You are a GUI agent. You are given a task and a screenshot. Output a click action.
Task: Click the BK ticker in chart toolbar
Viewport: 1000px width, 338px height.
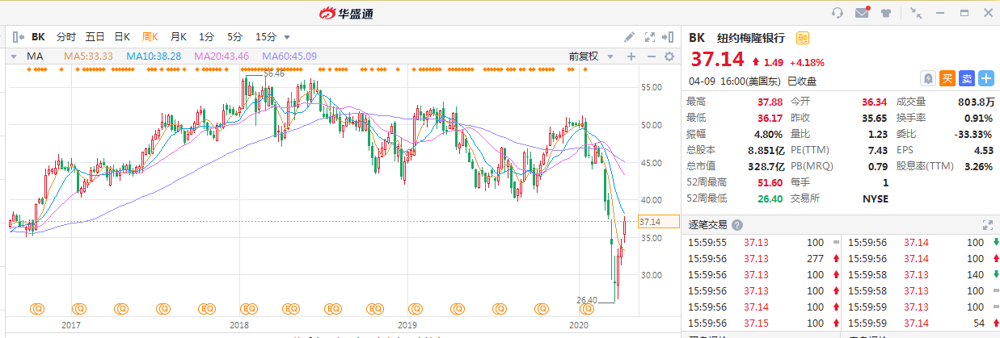tap(38, 37)
